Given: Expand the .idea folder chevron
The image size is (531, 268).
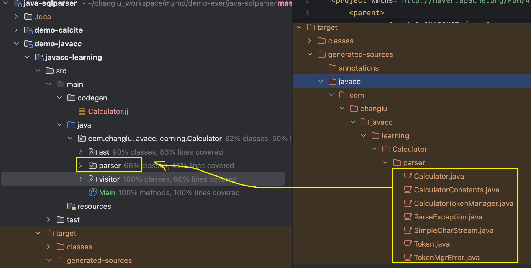Looking at the screenshot, I should (x=16, y=17).
